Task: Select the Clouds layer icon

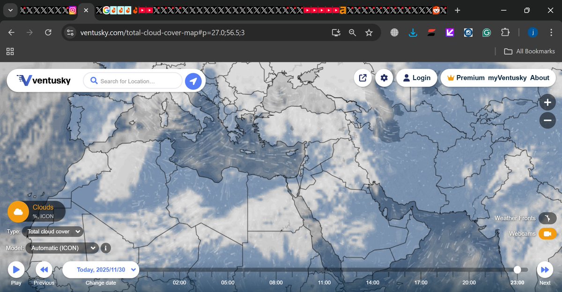Action: [x=18, y=211]
